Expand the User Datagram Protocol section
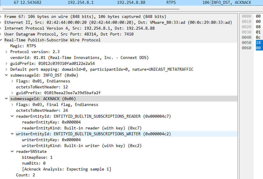Image resolution: width=263 pixels, height=179 pixels. click(x=2, y=34)
